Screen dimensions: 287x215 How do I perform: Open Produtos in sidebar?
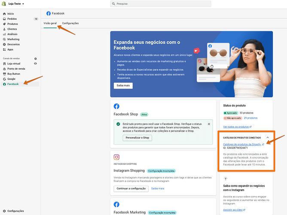[x=12, y=24]
